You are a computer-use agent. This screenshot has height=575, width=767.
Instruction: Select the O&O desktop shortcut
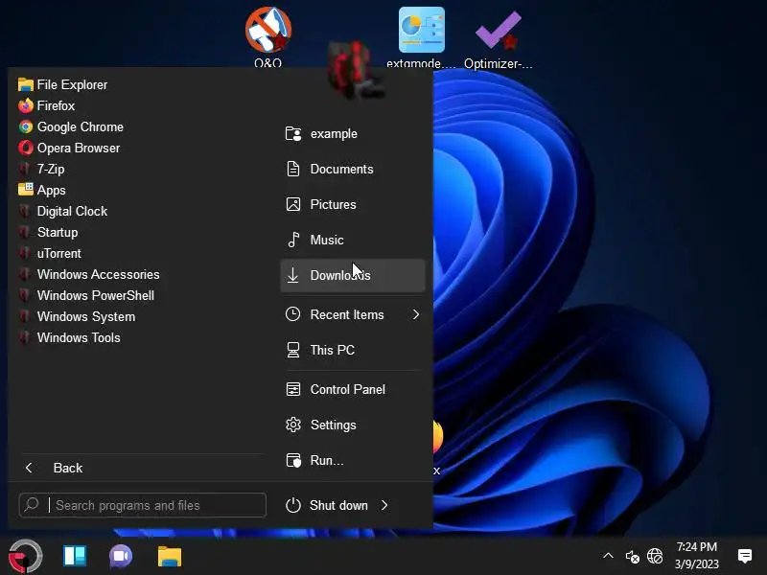tap(268, 36)
